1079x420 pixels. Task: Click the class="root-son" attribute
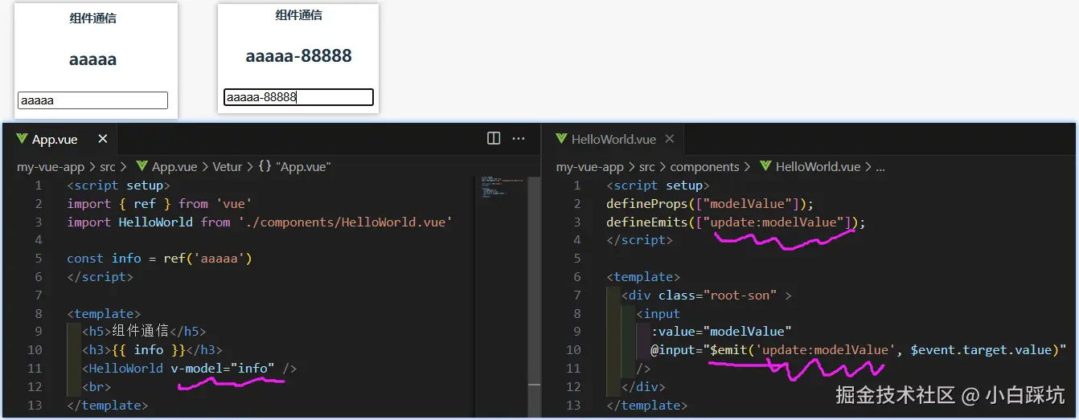point(718,296)
